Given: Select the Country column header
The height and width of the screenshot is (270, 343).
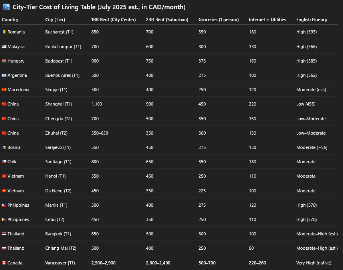Looking at the screenshot, I should pos(10,20).
